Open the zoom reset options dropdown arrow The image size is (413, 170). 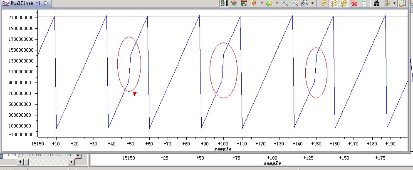pos(312,3)
